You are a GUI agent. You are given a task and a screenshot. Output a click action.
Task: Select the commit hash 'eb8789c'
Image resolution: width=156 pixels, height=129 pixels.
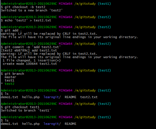[x=21, y=50]
